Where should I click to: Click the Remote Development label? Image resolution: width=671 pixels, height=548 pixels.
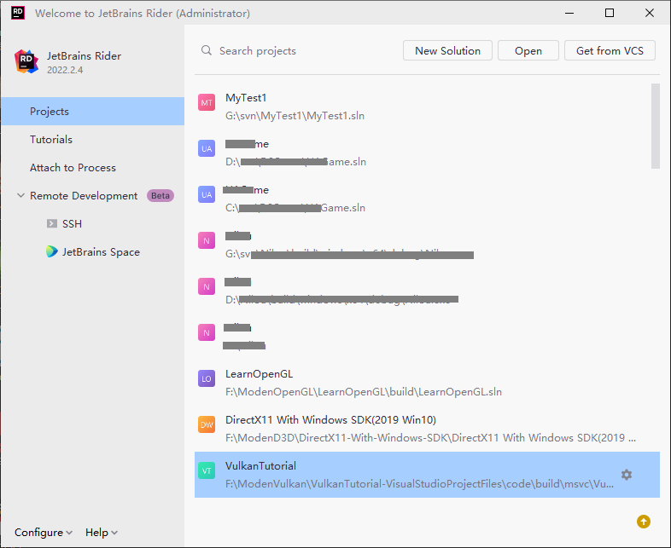[x=84, y=196]
